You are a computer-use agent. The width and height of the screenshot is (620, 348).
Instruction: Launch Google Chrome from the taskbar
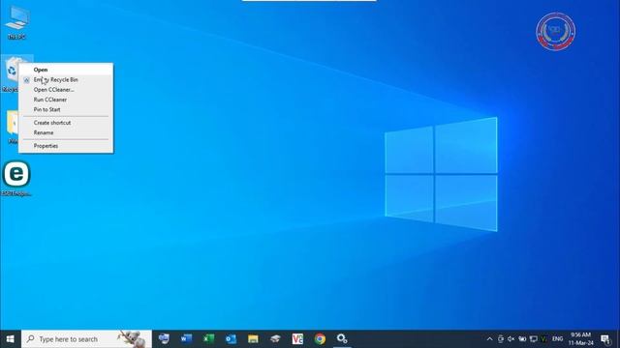(320, 339)
